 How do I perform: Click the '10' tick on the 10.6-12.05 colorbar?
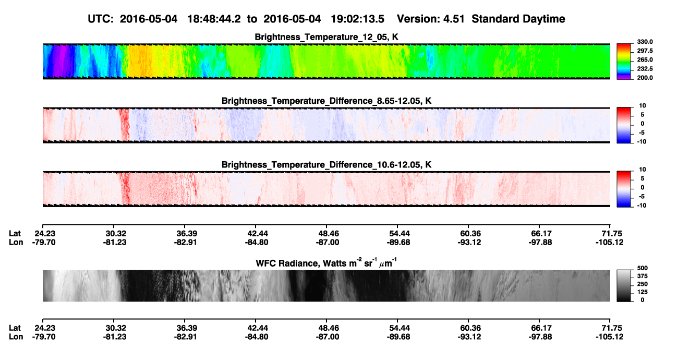(x=643, y=170)
